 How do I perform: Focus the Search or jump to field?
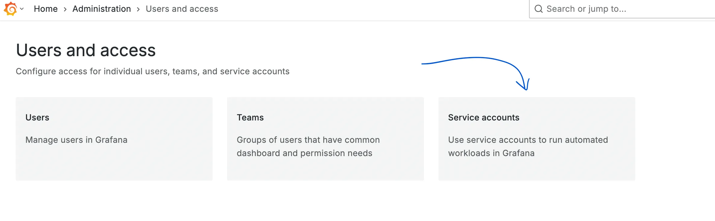[622, 9]
